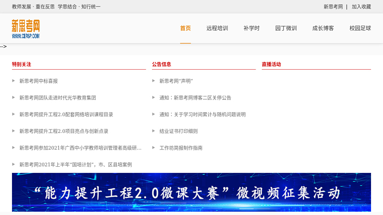Click 直播活动 section heading
This screenshot has width=383, height=215.
pos(271,64)
